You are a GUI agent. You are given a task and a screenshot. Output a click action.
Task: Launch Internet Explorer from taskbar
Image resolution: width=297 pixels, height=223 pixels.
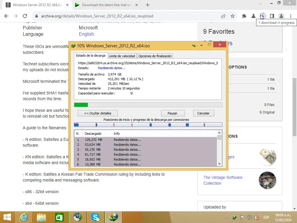click(23, 217)
